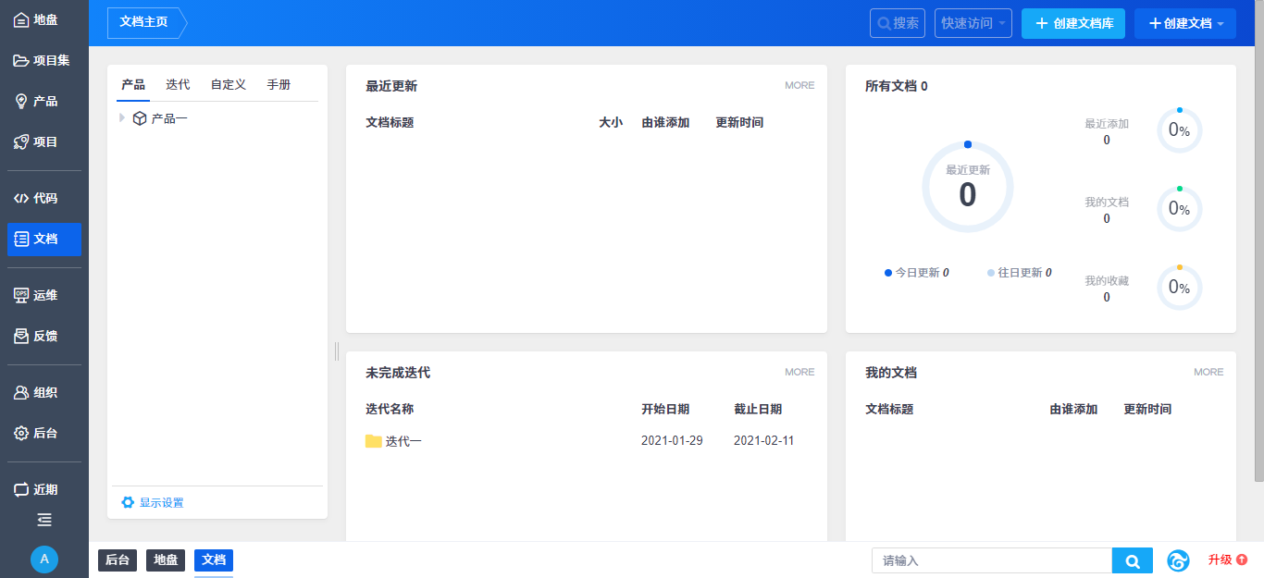Click the 截止日期 column header

[x=758, y=409]
